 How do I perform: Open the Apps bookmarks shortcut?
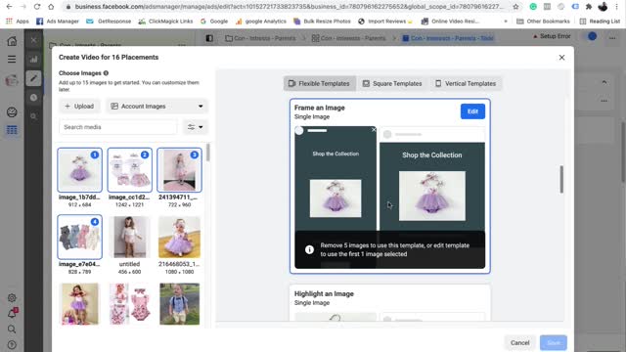(18, 22)
